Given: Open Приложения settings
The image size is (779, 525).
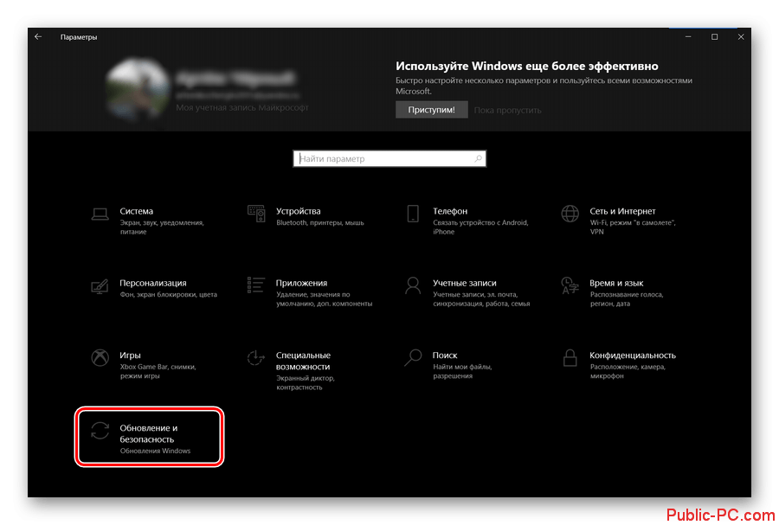Looking at the screenshot, I should pyautogui.click(x=301, y=283).
